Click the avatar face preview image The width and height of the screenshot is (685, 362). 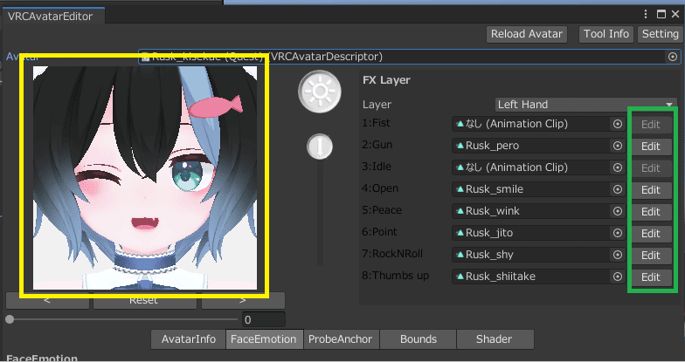pos(145,178)
